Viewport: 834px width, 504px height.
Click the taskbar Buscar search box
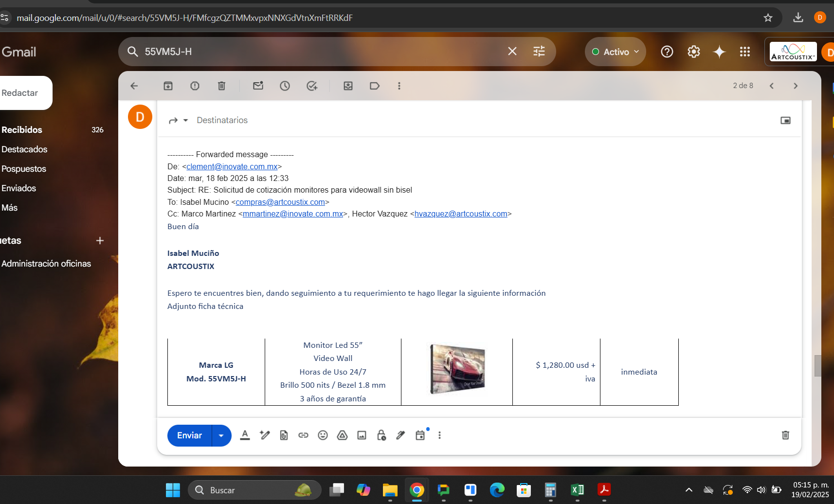click(254, 490)
